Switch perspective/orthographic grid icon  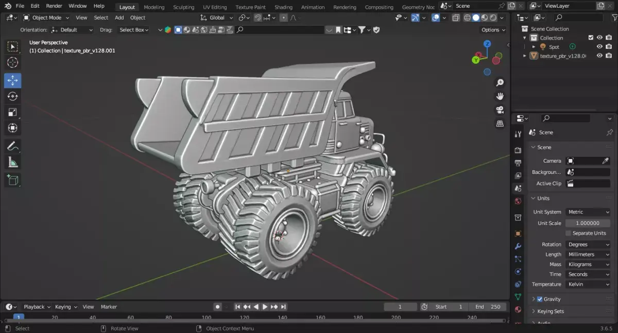point(500,124)
